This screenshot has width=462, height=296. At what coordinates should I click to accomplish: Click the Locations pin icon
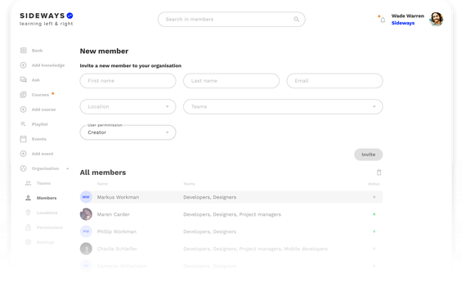(29, 213)
